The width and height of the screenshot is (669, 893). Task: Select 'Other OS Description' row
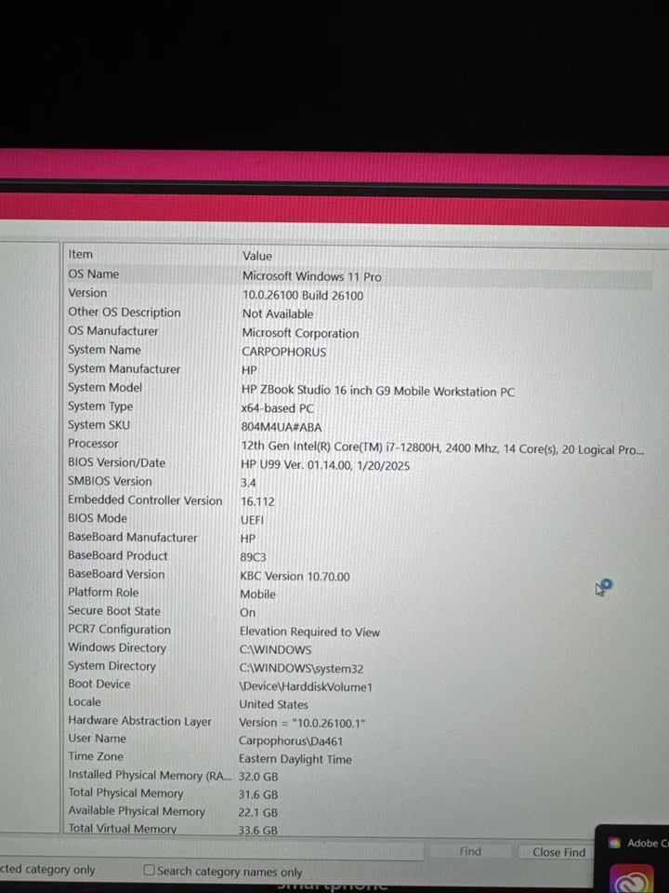tap(124, 313)
